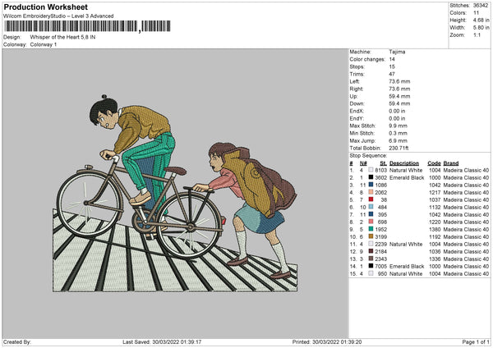The height and width of the screenshot is (348, 493).
Task: Click the Stops value '15'
Action: coord(392,66)
